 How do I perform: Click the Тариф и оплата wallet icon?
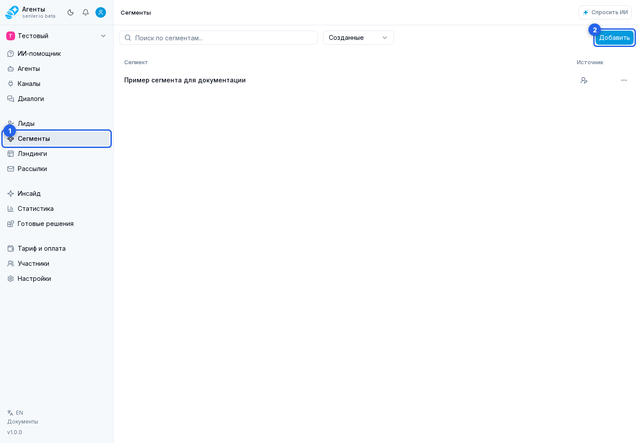11,249
